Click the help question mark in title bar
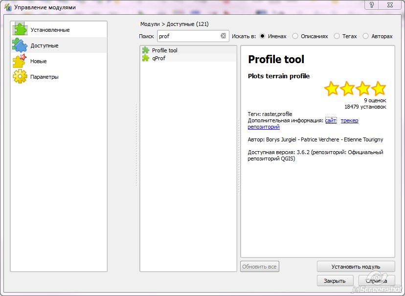The width and height of the screenshot is (405, 296). (371, 5)
